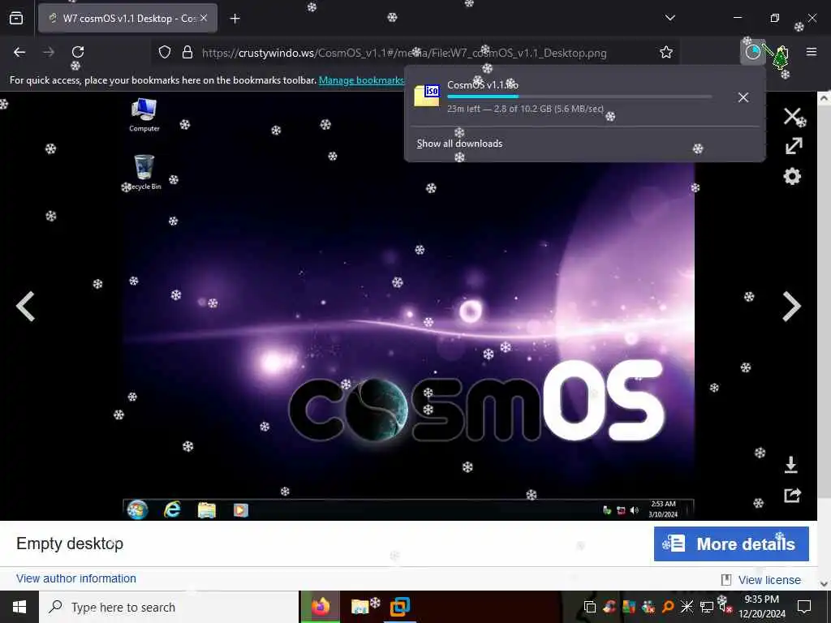Open a new browser tab

point(235,19)
